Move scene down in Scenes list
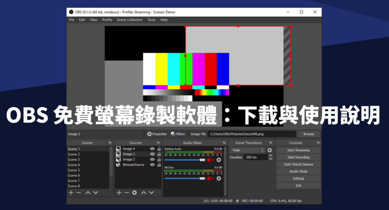Screen dimensions: 389x210 [95, 192]
